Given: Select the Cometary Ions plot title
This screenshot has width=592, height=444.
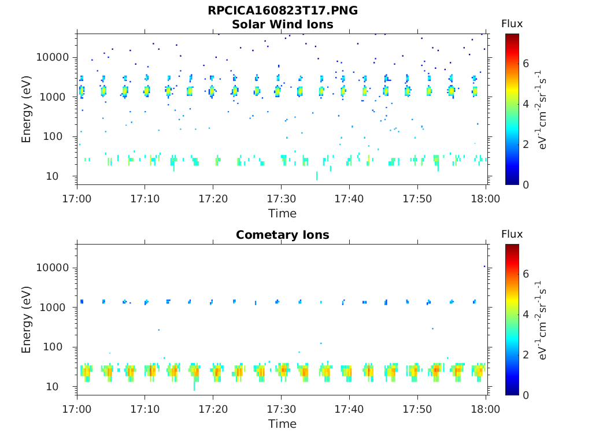Looking at the screenshot, I should pos(282,235).
